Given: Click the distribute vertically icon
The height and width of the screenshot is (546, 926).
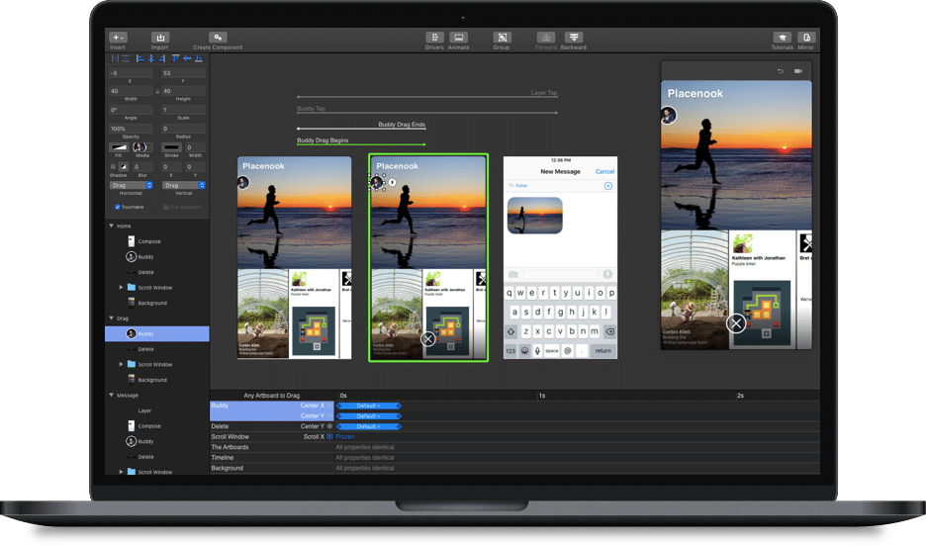Looking at the screenshot, I should click(126, 58).
